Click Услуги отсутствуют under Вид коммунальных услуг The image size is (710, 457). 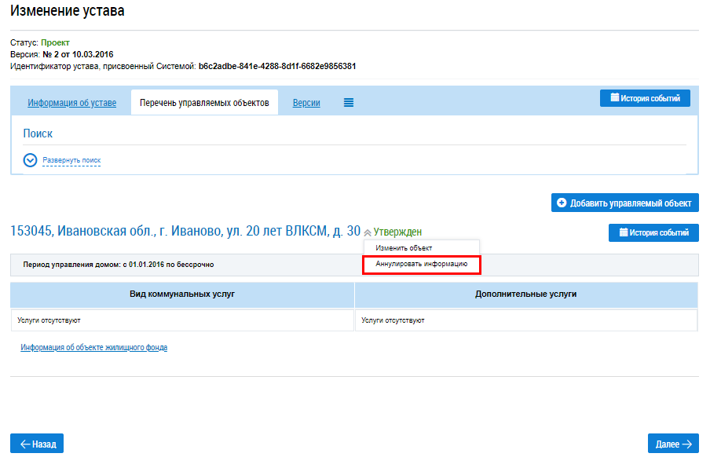(x=49, y=320)
